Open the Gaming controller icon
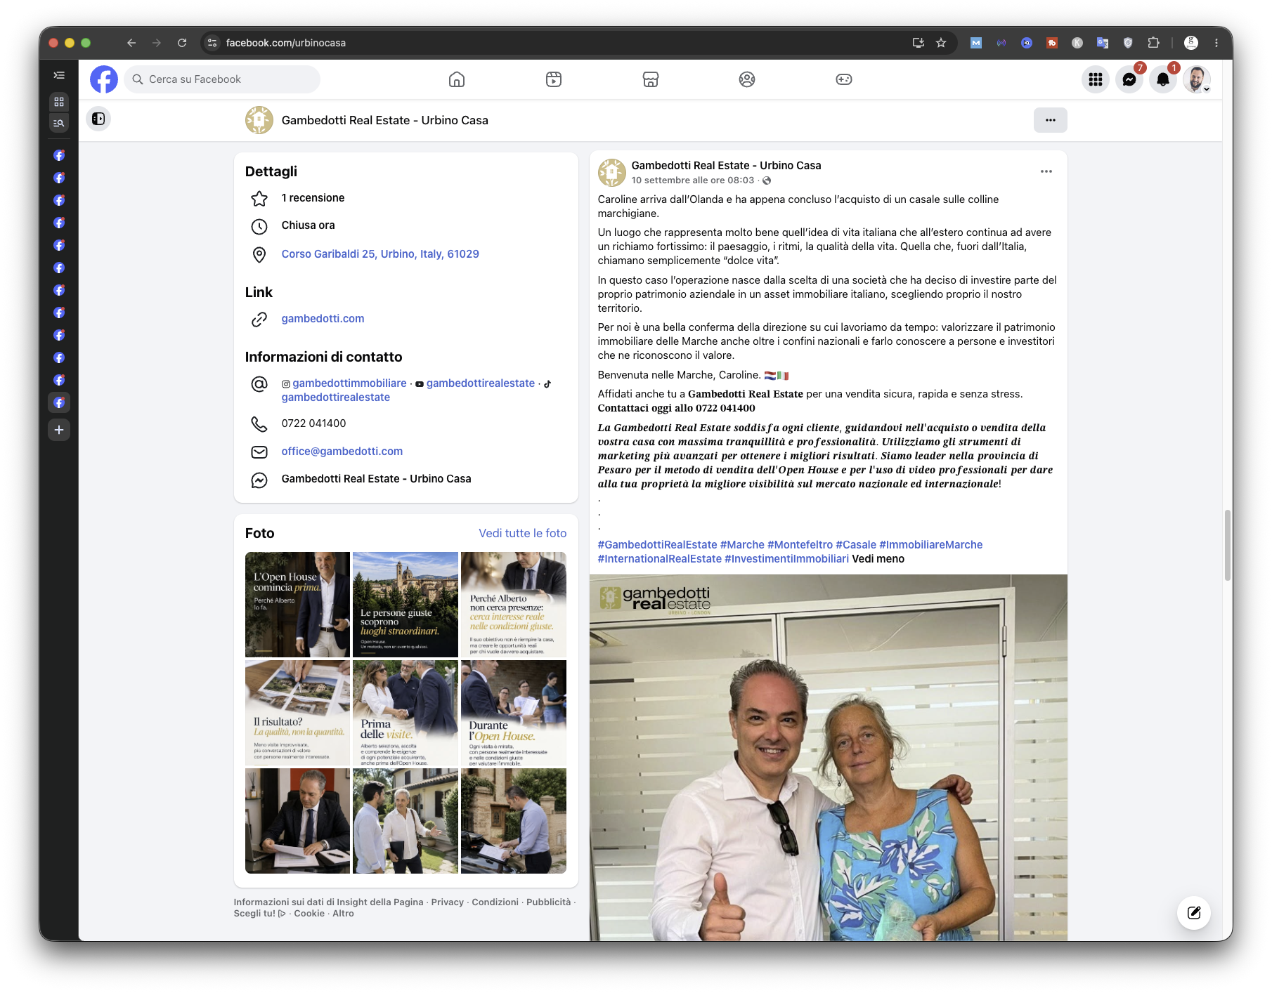Image resolution: width=1272 pixels, height=993 pixels. coord(844,79)
